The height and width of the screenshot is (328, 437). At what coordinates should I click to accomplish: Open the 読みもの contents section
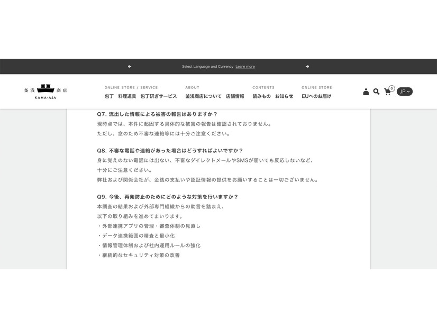261,96
